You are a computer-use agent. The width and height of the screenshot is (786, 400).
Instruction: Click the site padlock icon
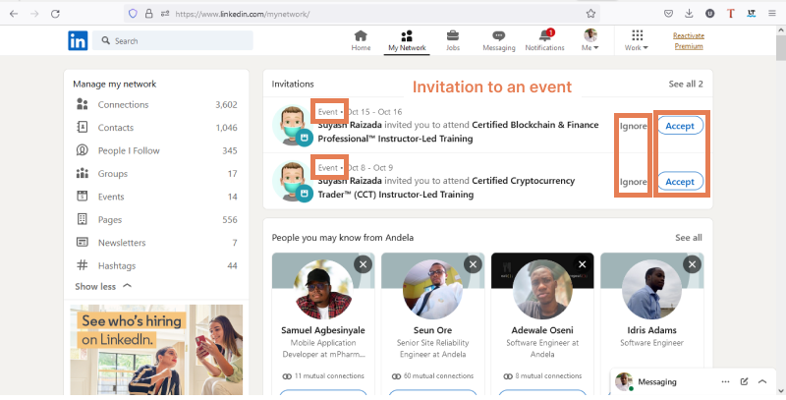[149, 14]
